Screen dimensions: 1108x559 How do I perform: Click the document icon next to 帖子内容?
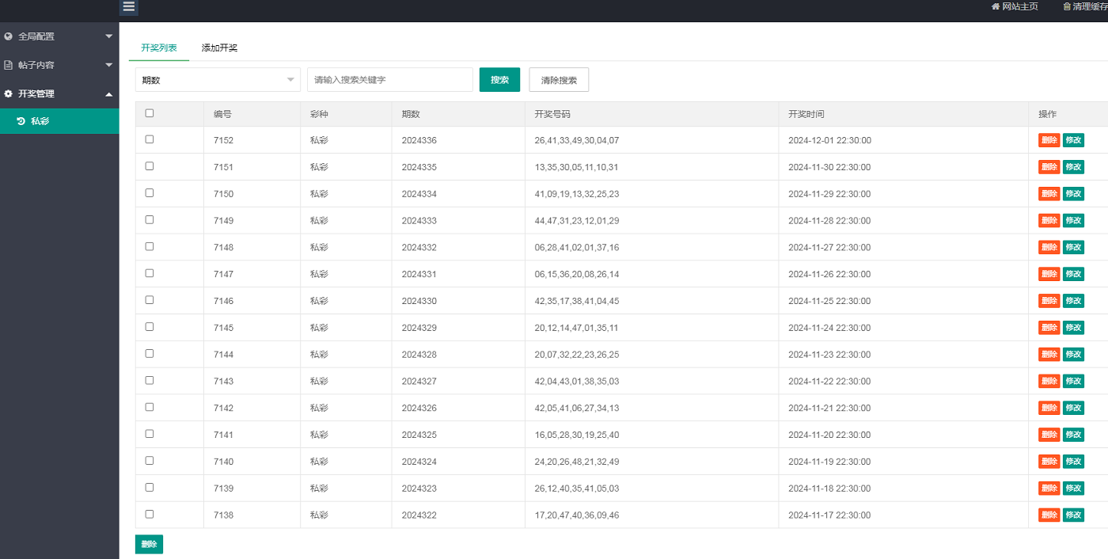9,65
